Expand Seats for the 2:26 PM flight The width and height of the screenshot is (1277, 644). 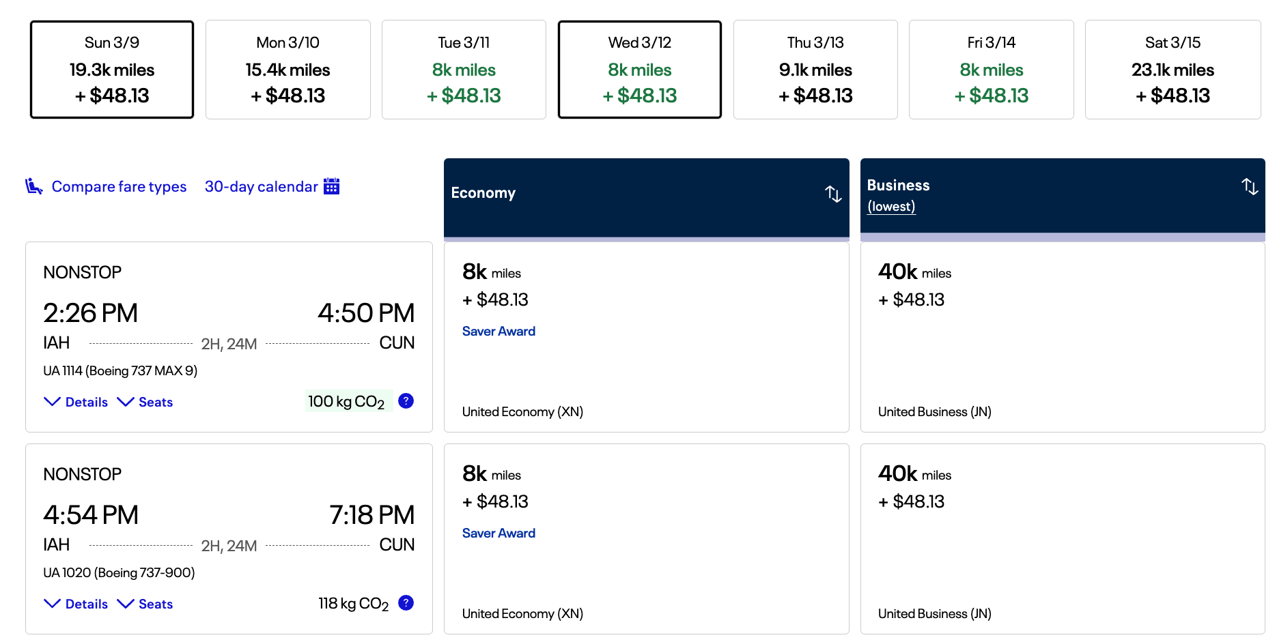[x=145, y=402]
